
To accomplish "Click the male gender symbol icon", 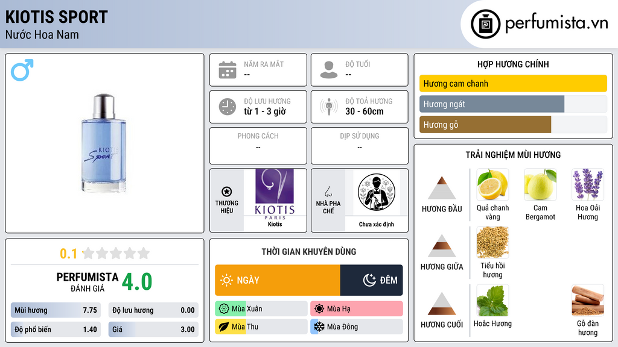I will click(x=22, y=70).
